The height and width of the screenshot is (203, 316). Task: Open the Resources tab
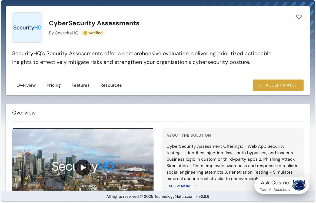pos(111,85)
